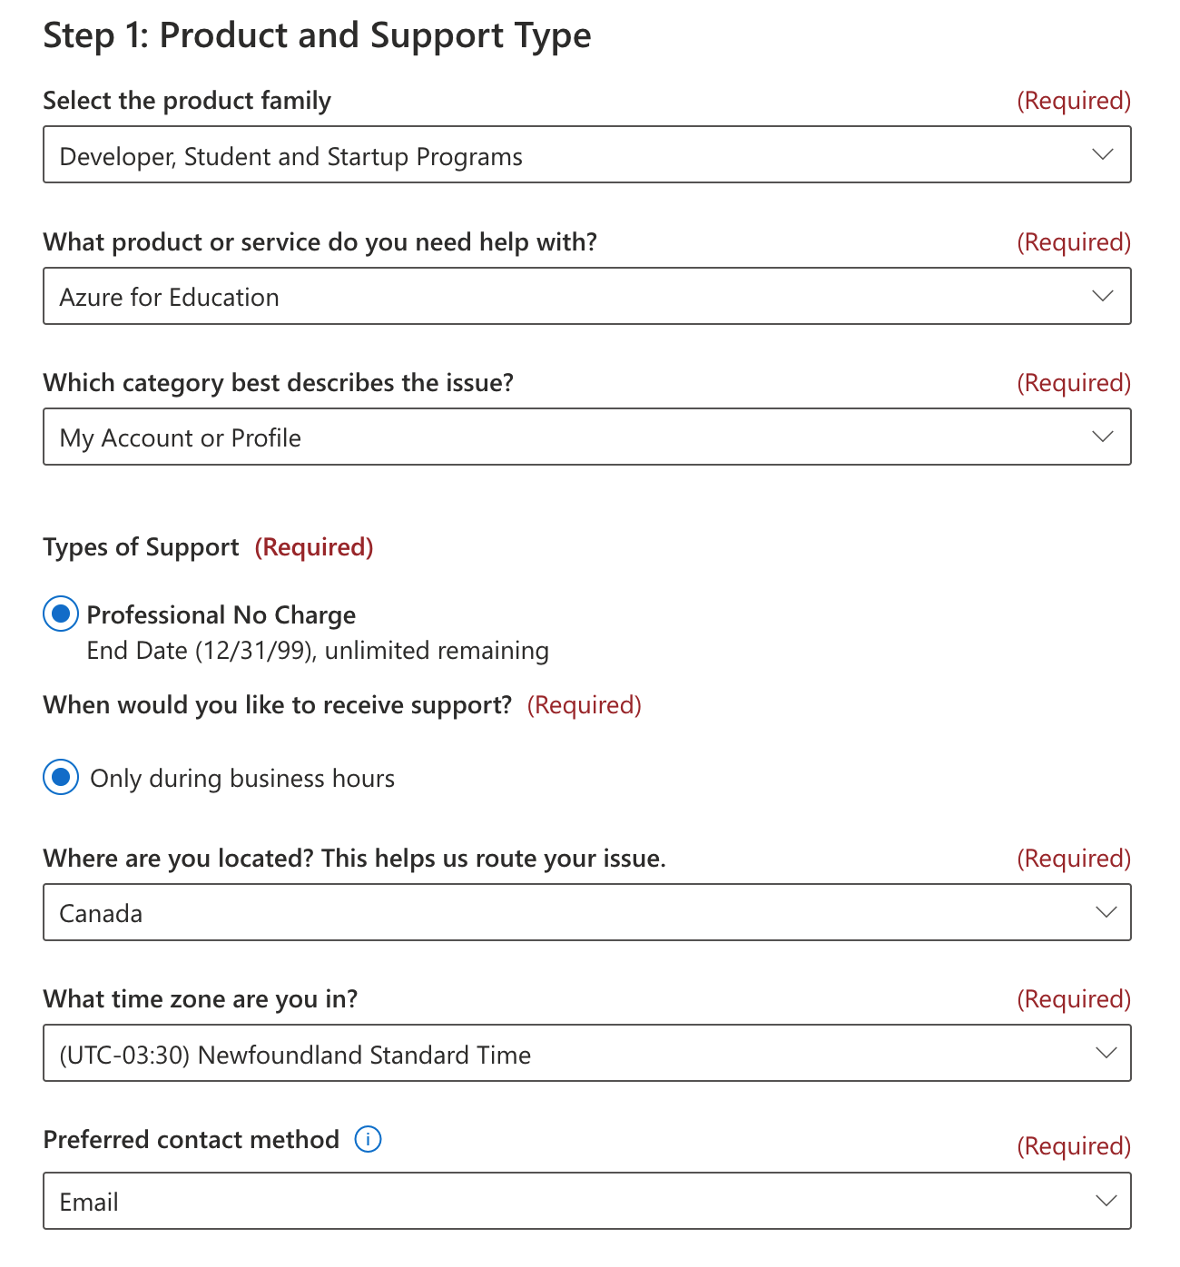
Task: Open the Azure for Education product dropdown
Action: coord(587,296)
